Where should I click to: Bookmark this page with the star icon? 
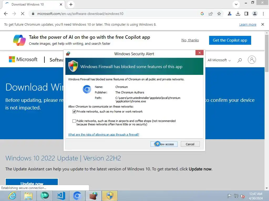(x=219, y=14)
